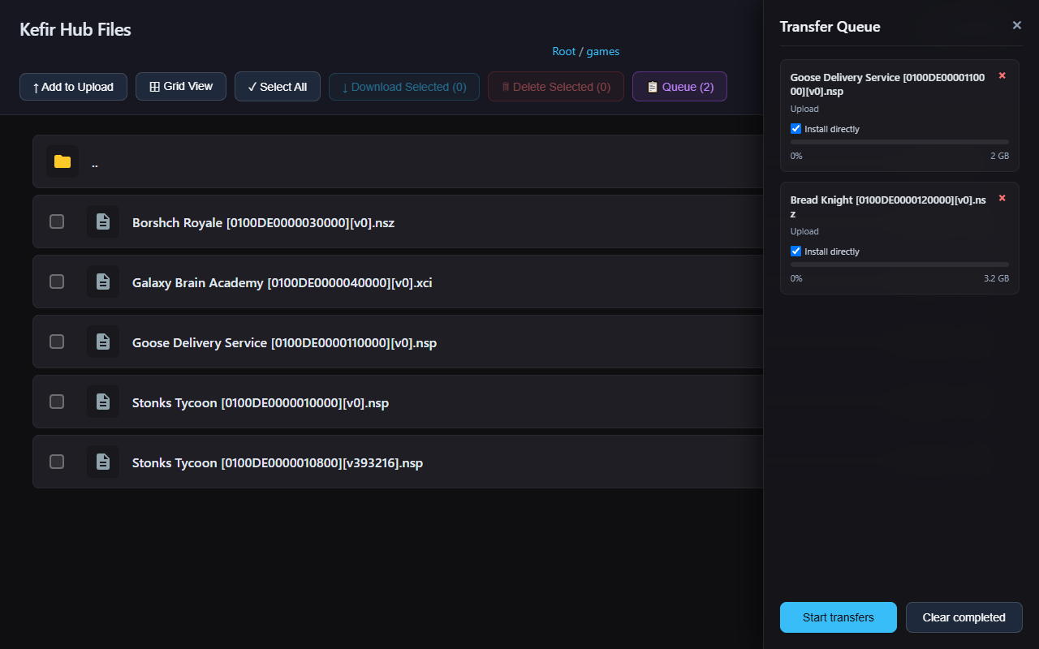1039x649 pixels.
Task: Check the Goose Delivery Service file checkbox
Action: tap(57, 342)
